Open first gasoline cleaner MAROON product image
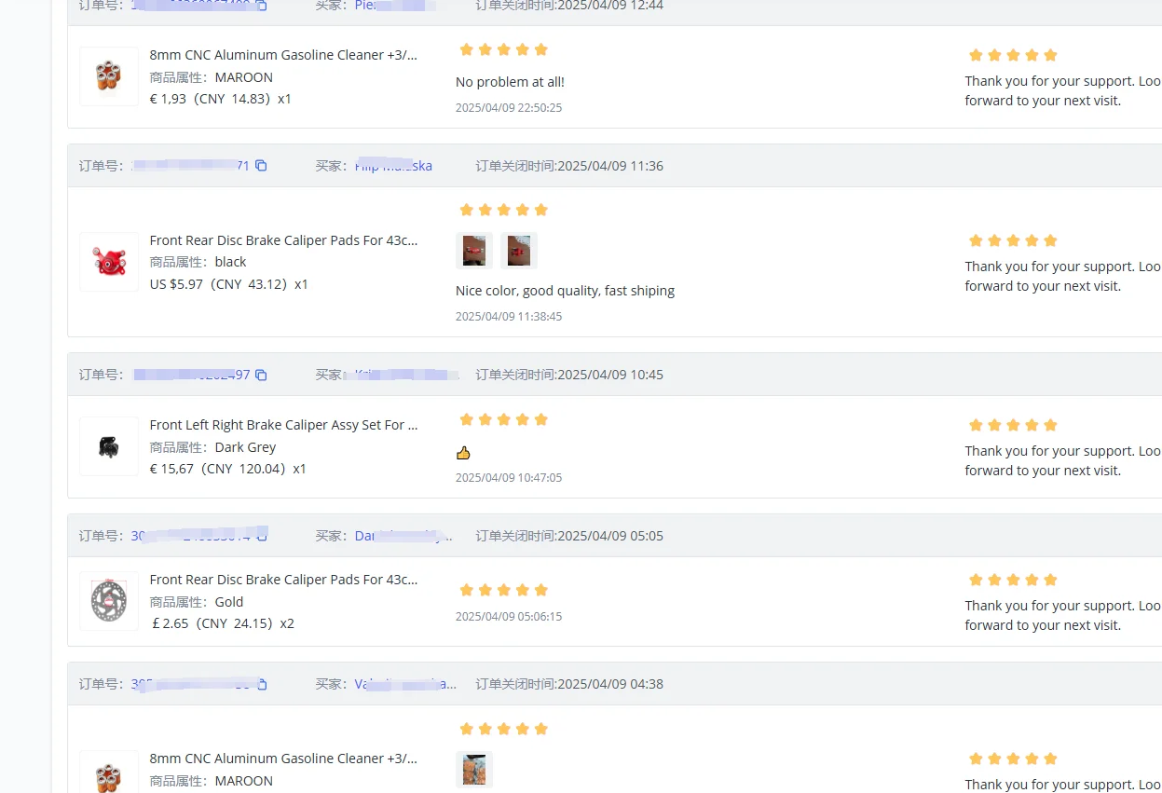This screenshot has width=1162, height=793. pyautogui.click(x=109, y=76)
